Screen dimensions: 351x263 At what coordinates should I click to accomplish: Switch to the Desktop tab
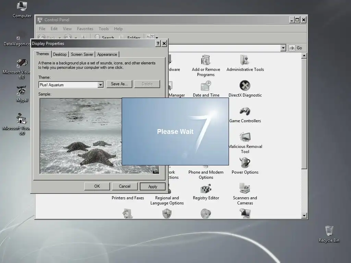click(60, 54)
